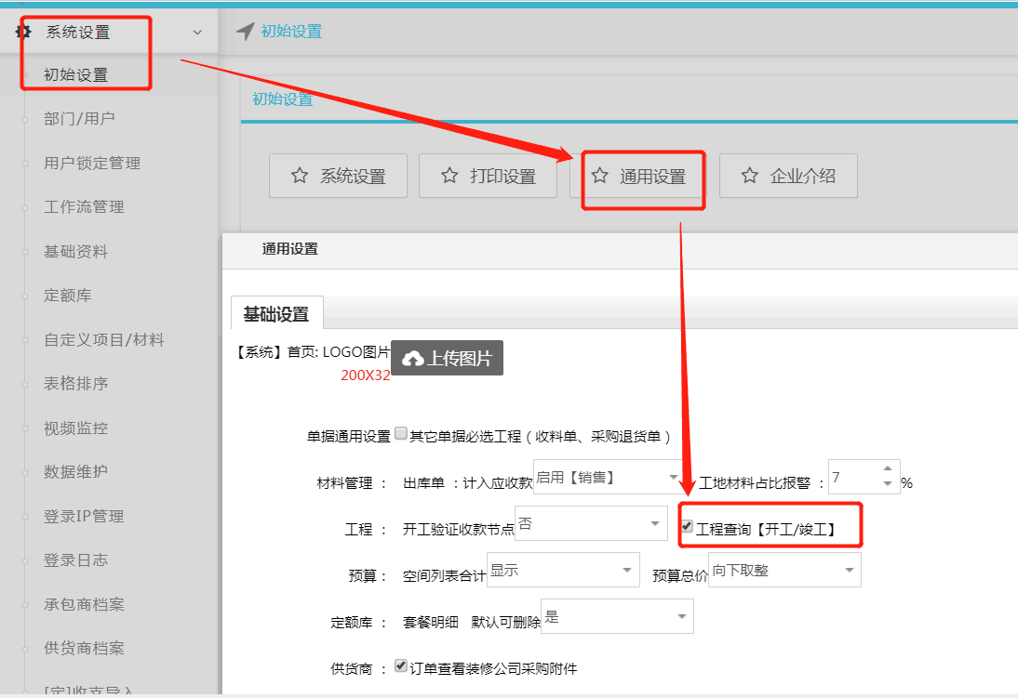Enable the 其它单据必选工程 checkbox

coord(400,430)
